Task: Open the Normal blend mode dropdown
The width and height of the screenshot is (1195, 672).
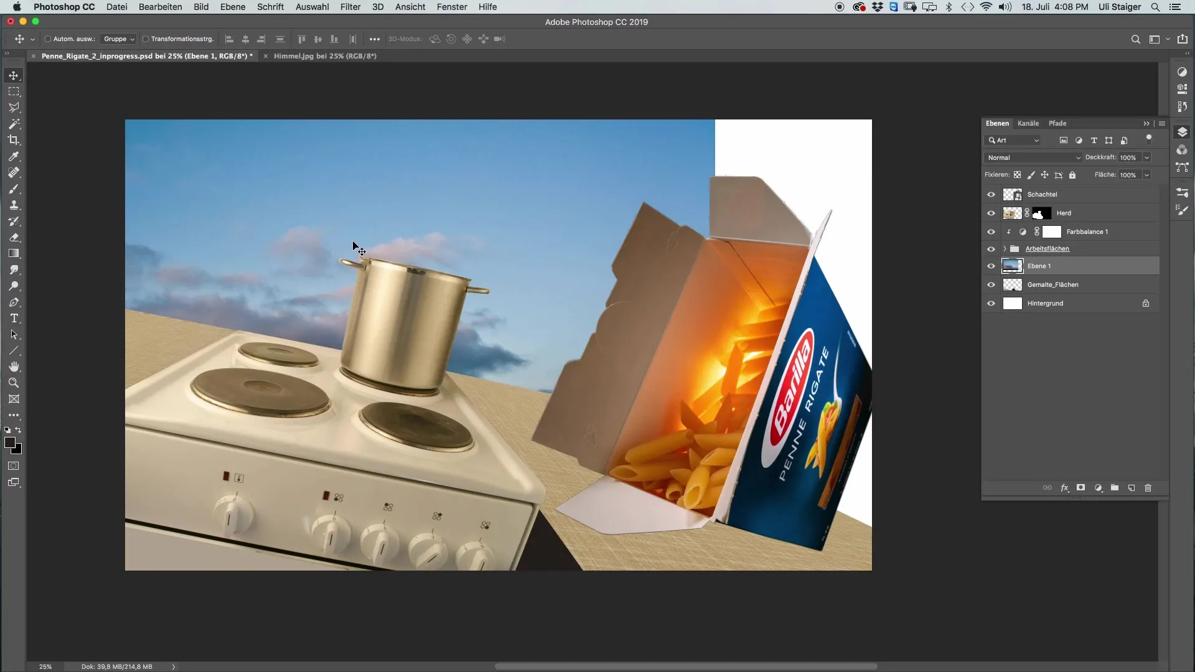Action: [1033, 157]
